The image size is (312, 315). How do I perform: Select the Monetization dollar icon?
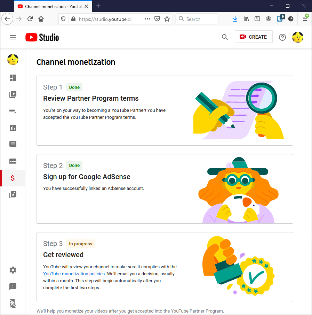coord(13,178)
